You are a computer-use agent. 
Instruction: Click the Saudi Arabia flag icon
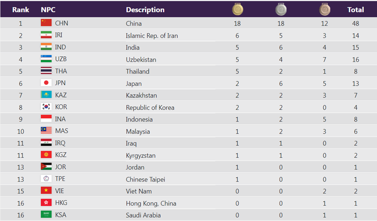coord(46,215)
